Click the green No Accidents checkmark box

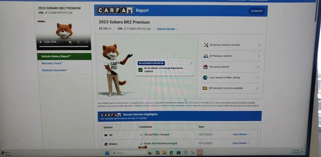pyautogui.click(x=140, y=70)
